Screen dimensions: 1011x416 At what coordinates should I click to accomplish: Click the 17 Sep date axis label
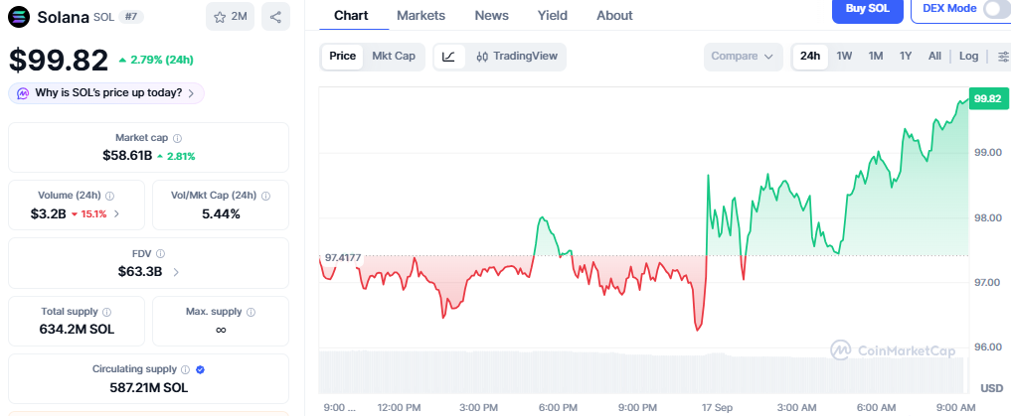coord(719,408)
